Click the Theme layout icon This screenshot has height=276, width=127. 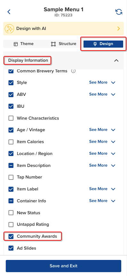tap(16, 44)
